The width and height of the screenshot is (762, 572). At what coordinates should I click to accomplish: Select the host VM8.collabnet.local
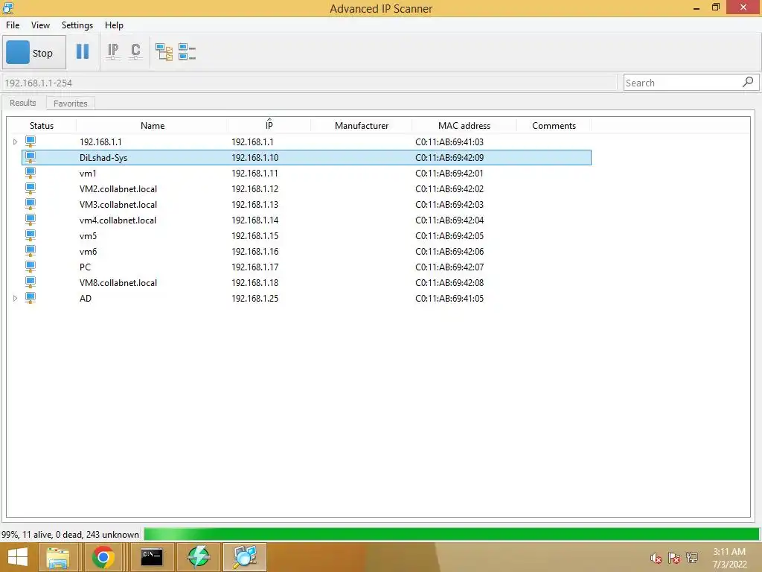[x=118, y=282]
